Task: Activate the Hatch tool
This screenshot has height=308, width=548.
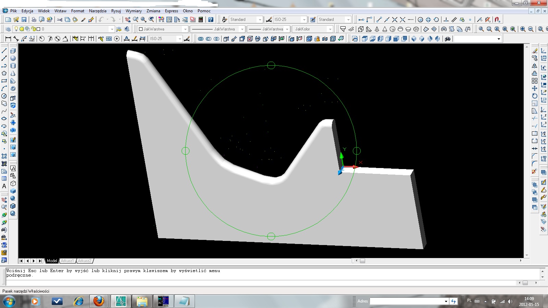Action: 4,156
